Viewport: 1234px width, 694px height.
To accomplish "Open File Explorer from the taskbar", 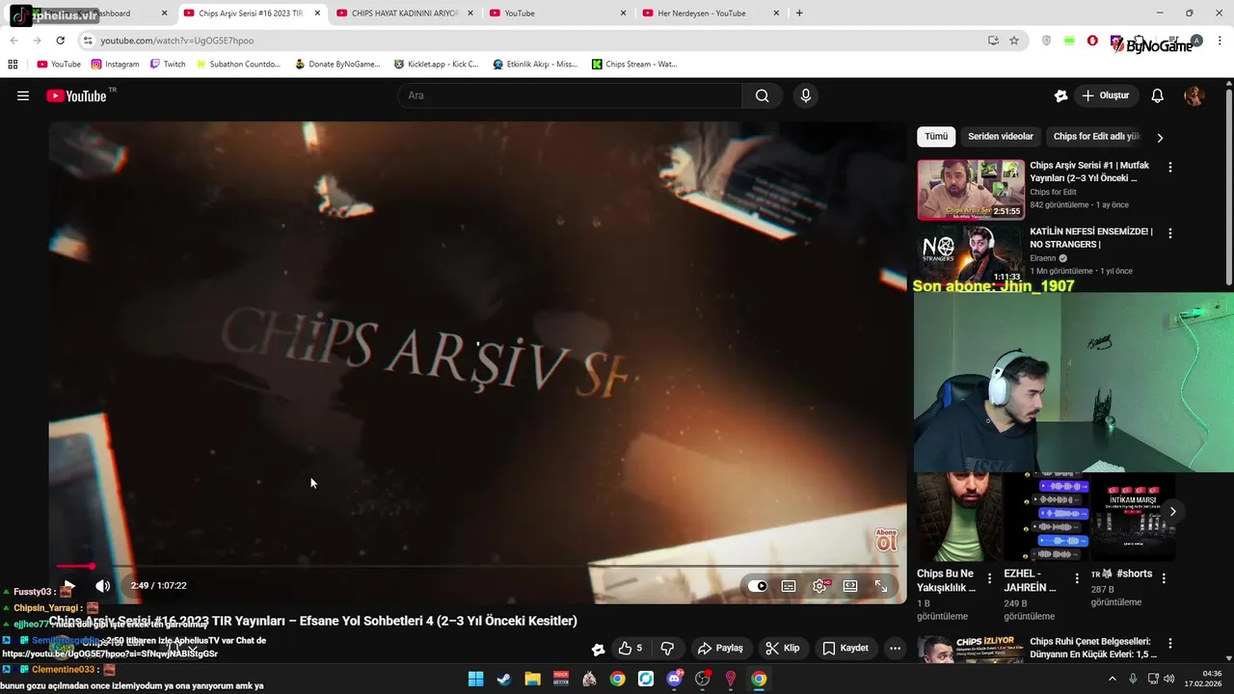I will 532,679.
